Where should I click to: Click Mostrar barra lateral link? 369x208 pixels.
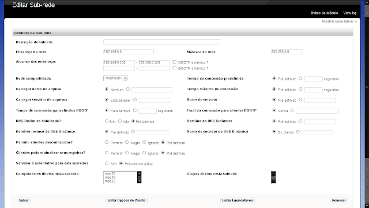click(x=340, y=21)
